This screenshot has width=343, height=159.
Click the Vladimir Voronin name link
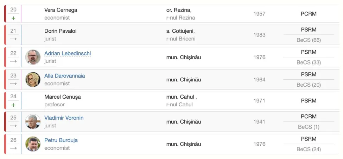64,118
